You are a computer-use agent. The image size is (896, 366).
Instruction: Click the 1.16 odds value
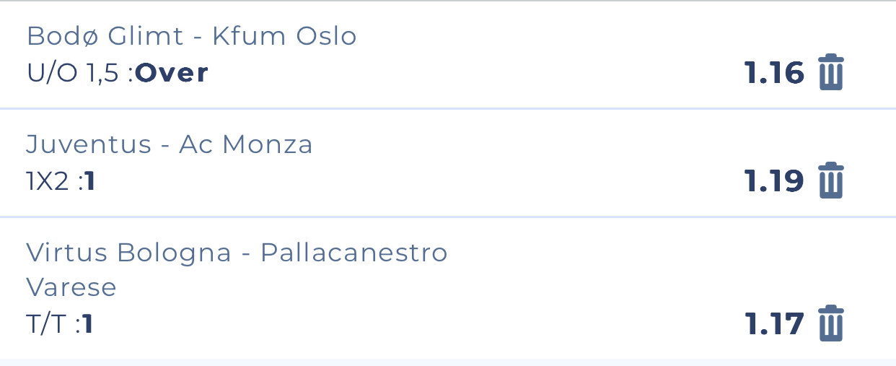774,73
